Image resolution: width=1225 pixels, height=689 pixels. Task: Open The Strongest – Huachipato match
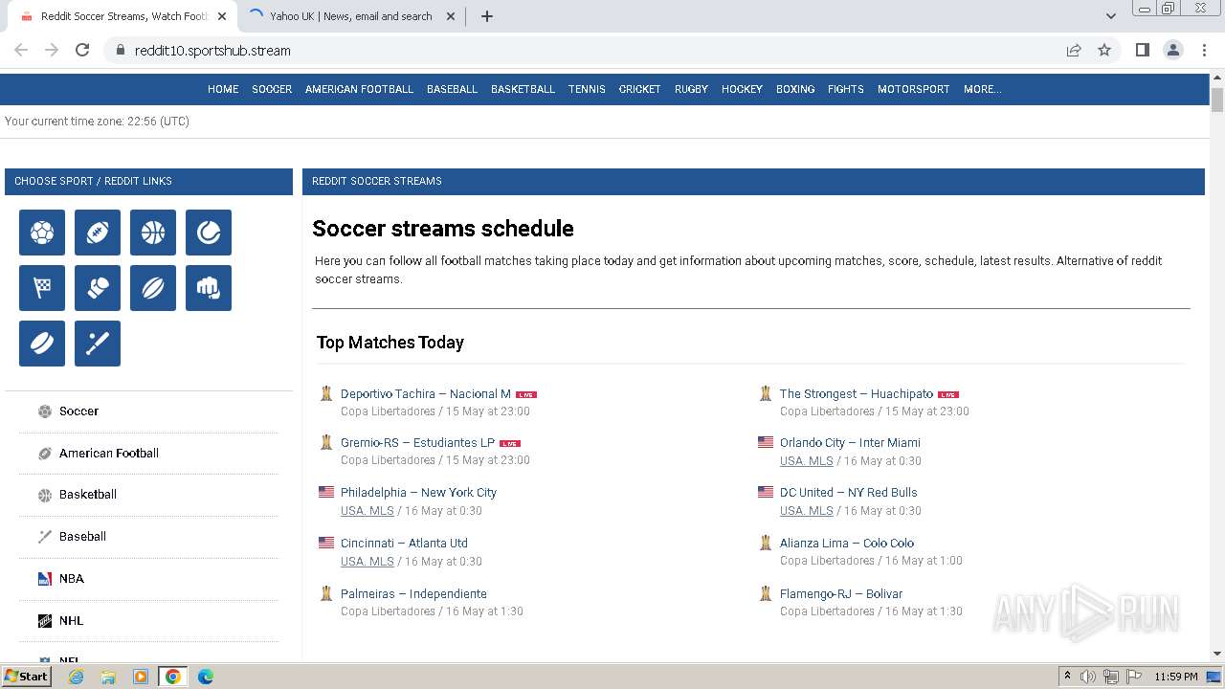[x=857, y=394]
